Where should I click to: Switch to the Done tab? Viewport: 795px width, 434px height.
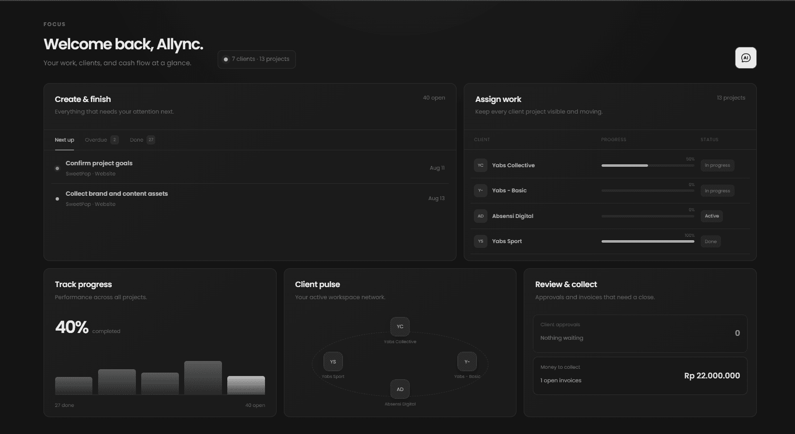142,140
